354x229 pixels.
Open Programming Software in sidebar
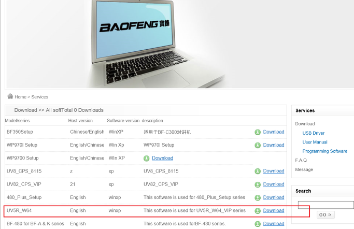coord(325,151)
